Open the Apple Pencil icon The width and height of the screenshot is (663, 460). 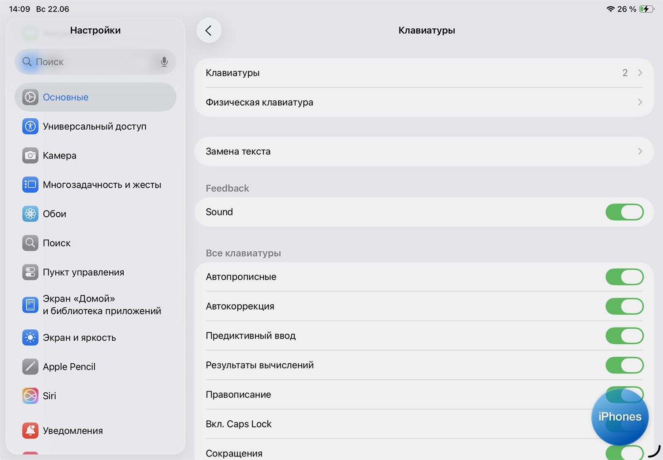click(x=30, y=366)
